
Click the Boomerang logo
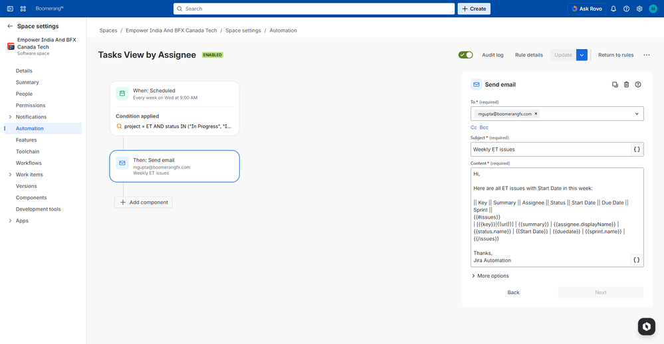point(49,9)
